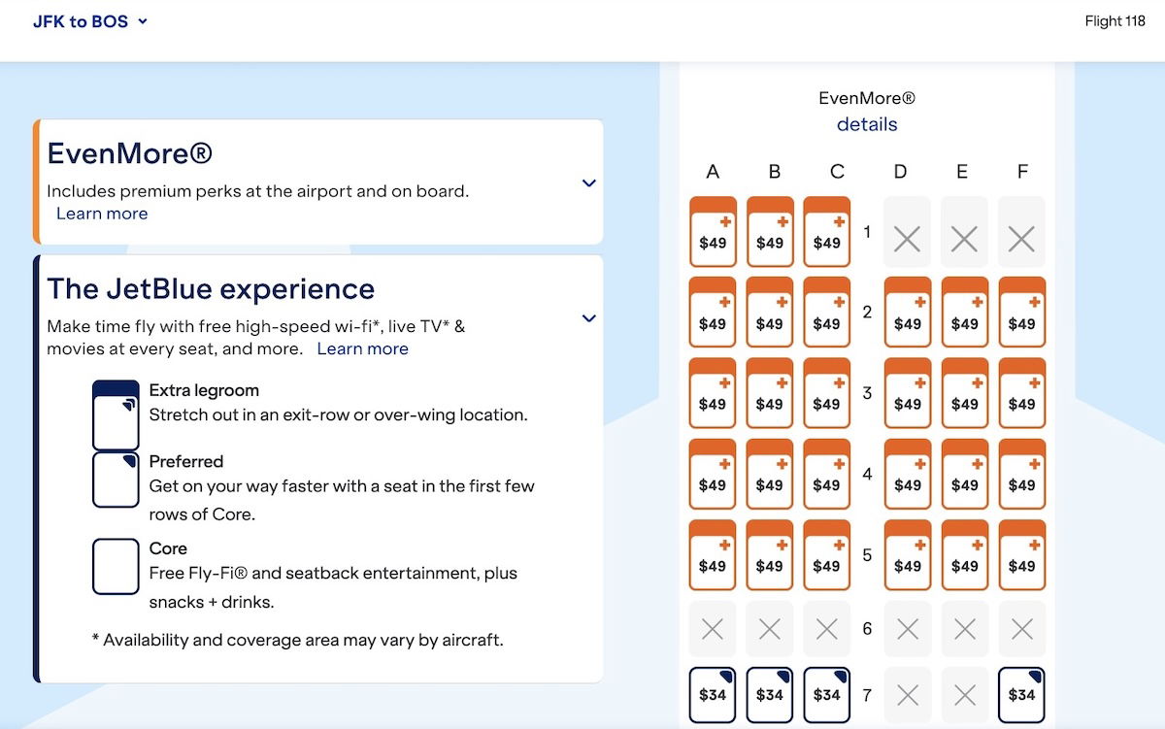Image resolution: width=1165 pixels, height=729 pixels.
Task: Select Preferred seat 7A for $34
Action: 713,694
